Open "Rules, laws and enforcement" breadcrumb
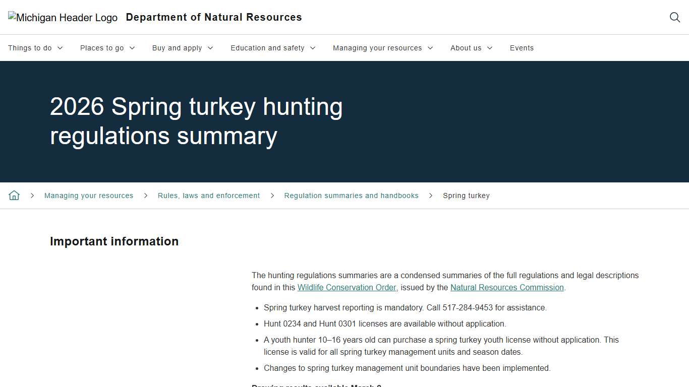 tap(208, 196)
